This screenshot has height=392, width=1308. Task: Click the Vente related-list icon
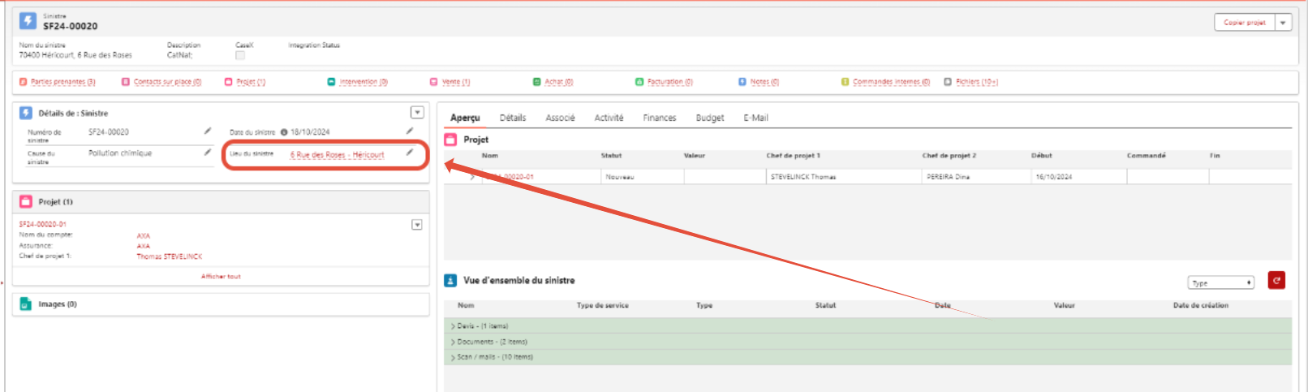(434, 82)
